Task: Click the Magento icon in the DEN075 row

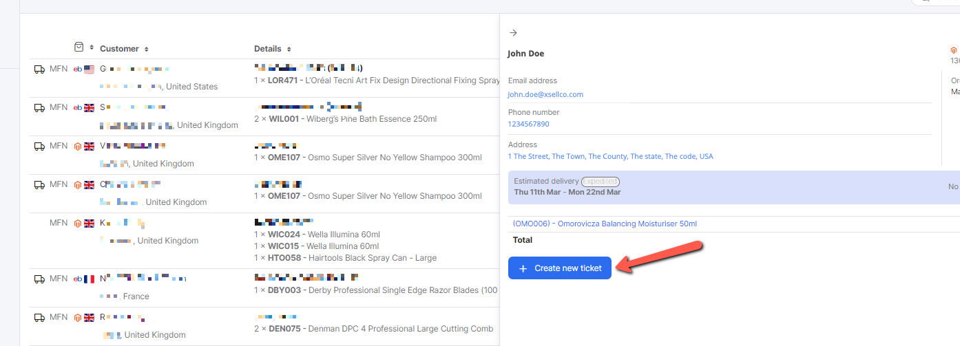Action: [78, 317]
